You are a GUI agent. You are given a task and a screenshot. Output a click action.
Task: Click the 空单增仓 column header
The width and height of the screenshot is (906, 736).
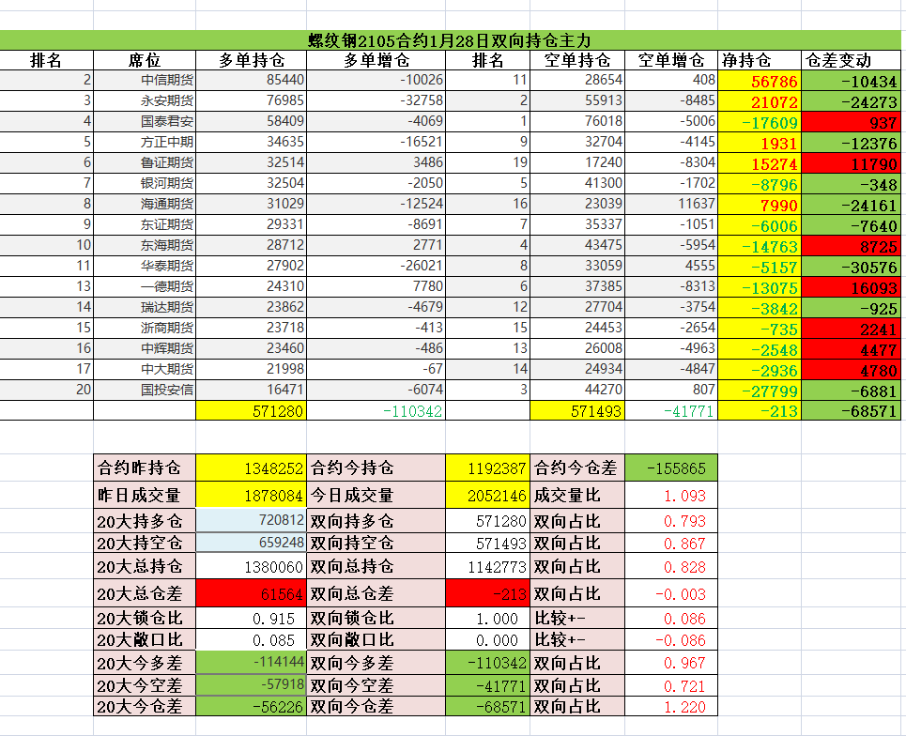click(671, 60)
